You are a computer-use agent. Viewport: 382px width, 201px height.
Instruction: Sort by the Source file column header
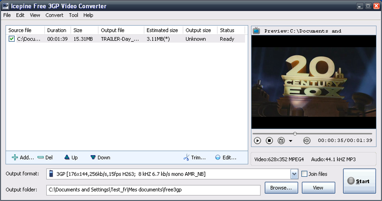pos(25,30)
